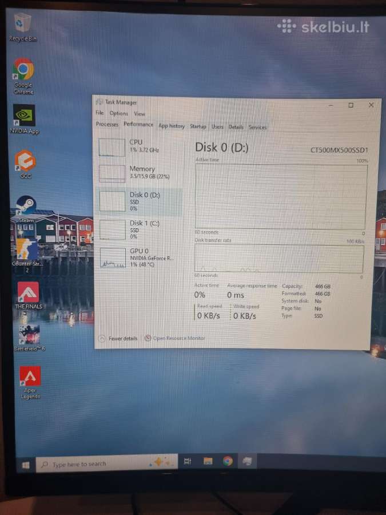
Task: Select the NVIDIA App desktop icon
Action: coord(24,120)
